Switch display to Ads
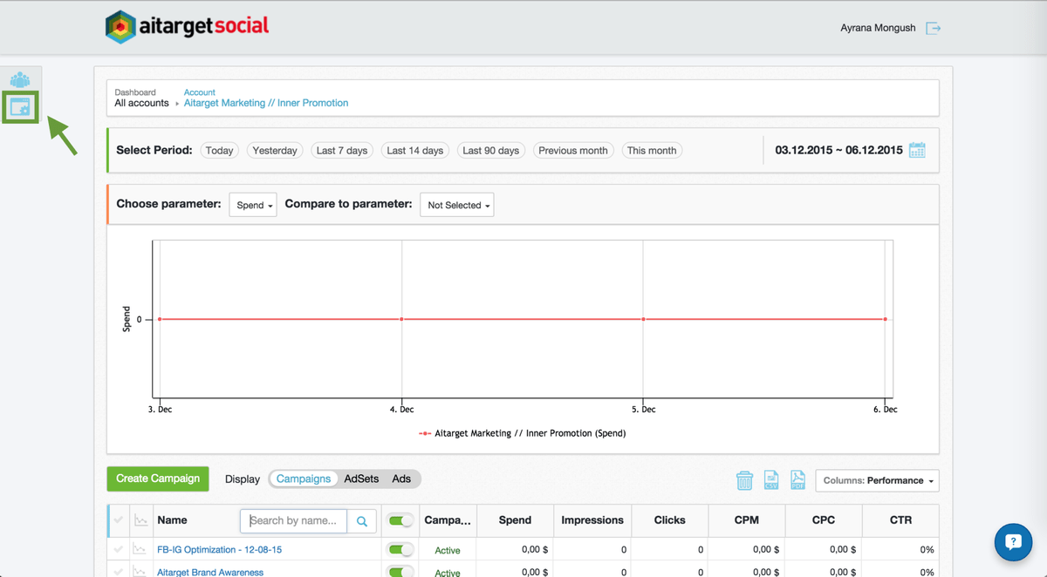 click(401, 479)
